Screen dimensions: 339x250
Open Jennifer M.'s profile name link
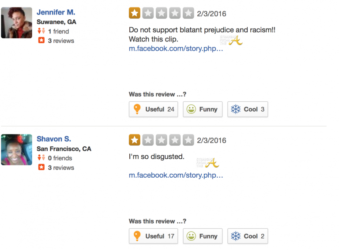pyautogui.click(x=56, y=12)
